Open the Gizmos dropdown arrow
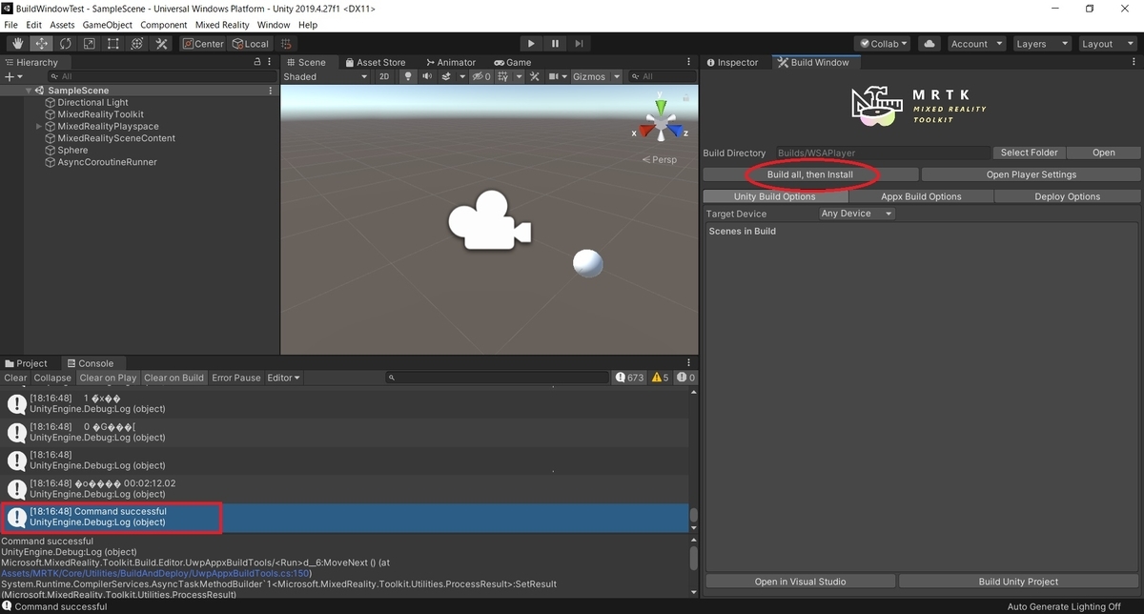The image size is (1144, 614). [617, 76]
